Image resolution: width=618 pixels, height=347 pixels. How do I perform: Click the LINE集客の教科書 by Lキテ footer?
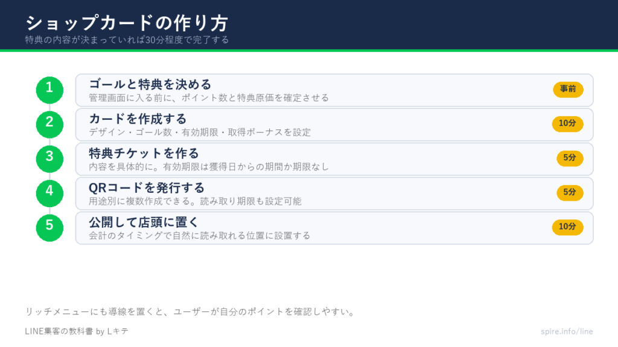77,331
